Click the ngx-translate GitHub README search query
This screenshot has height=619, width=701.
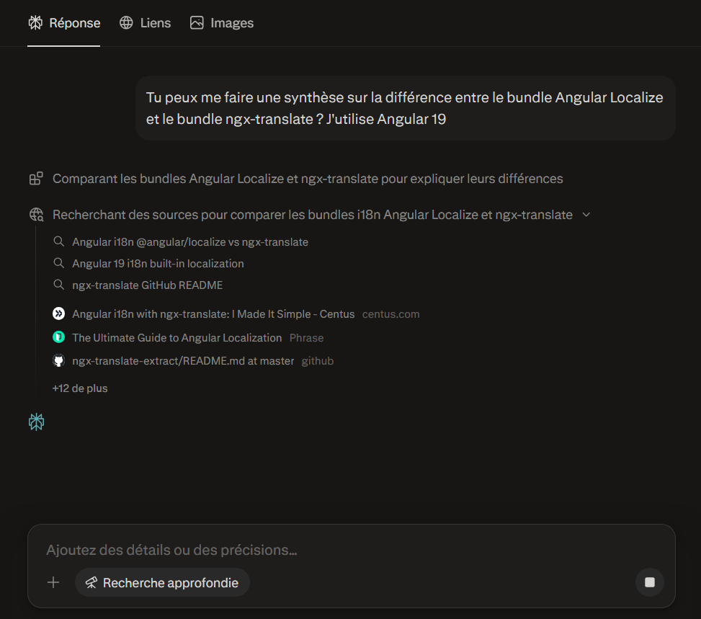click(x=147, y=285)
